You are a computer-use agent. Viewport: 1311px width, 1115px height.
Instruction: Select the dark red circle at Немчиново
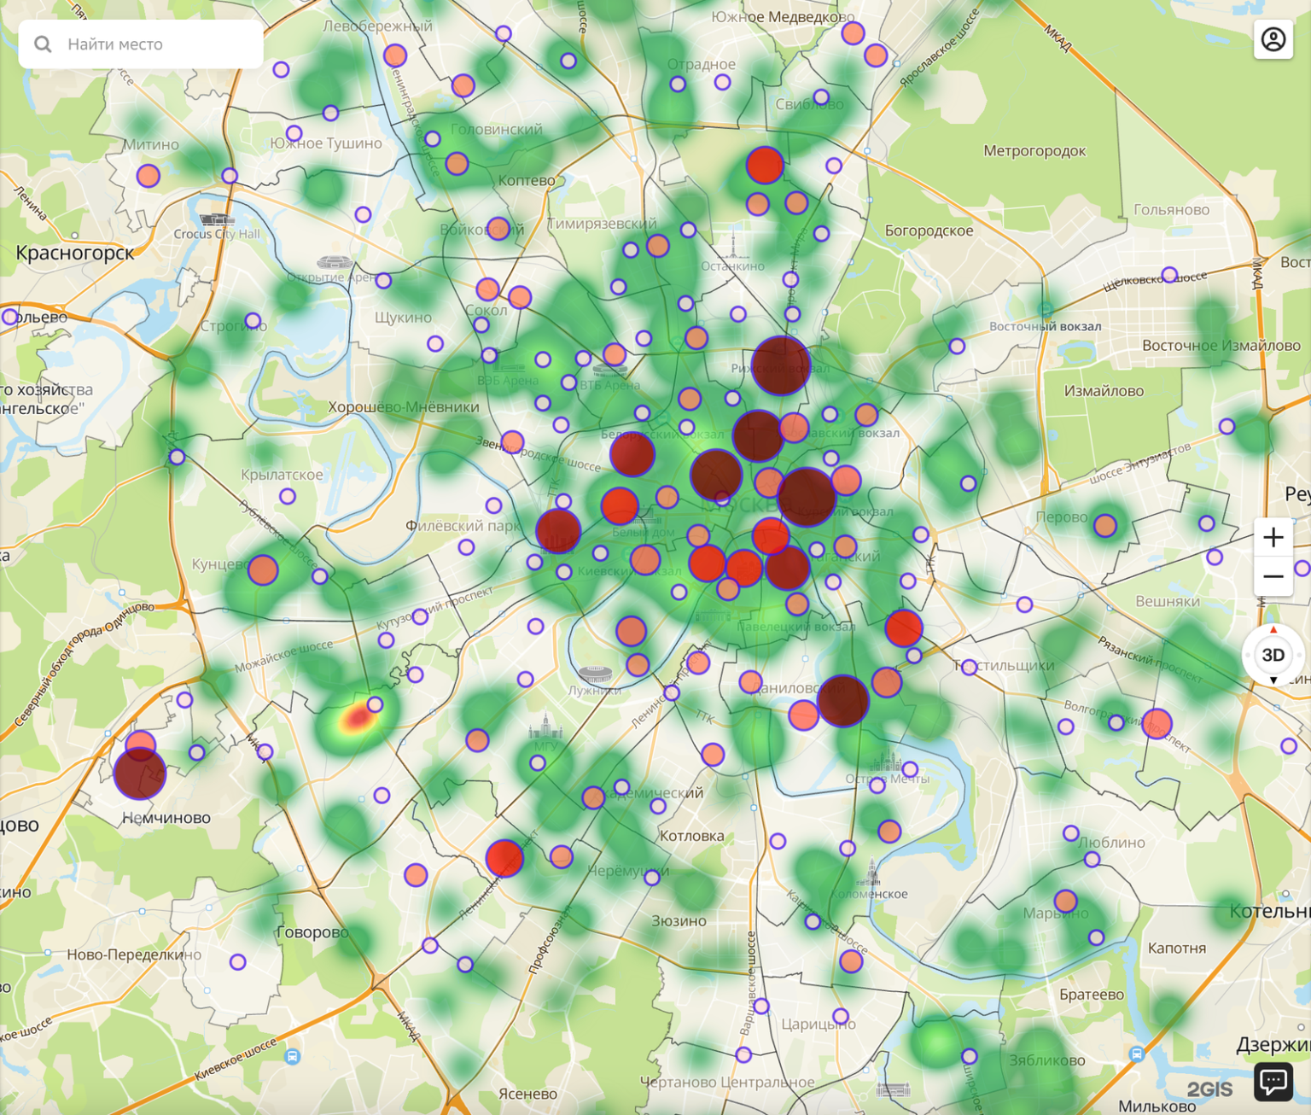140,773
